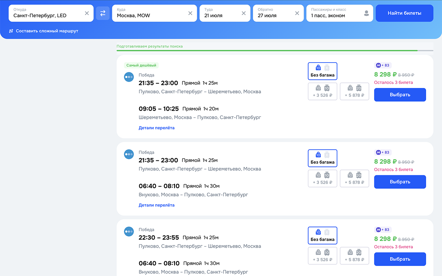
Task: Click the Найти билеты search button
Action: (x=404, y=13)
